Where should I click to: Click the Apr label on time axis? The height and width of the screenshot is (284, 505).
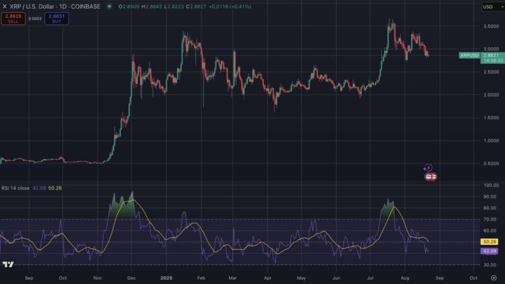(x=267, y=278)
